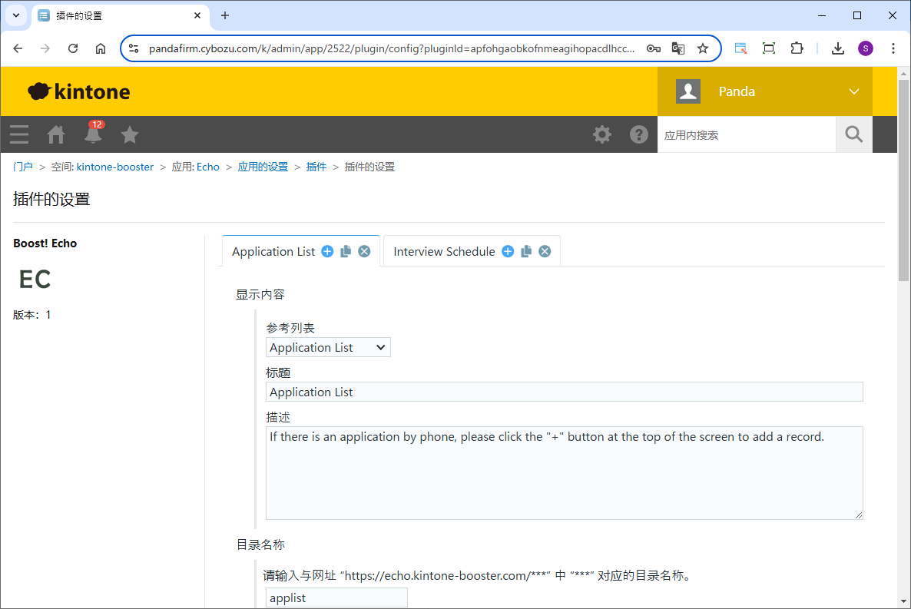Click the 应用内搜索 search box
The width and height of the screenshot is (911, 609).
(746, 135)
